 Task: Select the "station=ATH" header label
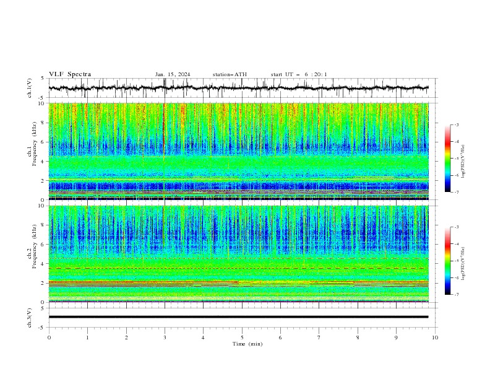point(230,74)
